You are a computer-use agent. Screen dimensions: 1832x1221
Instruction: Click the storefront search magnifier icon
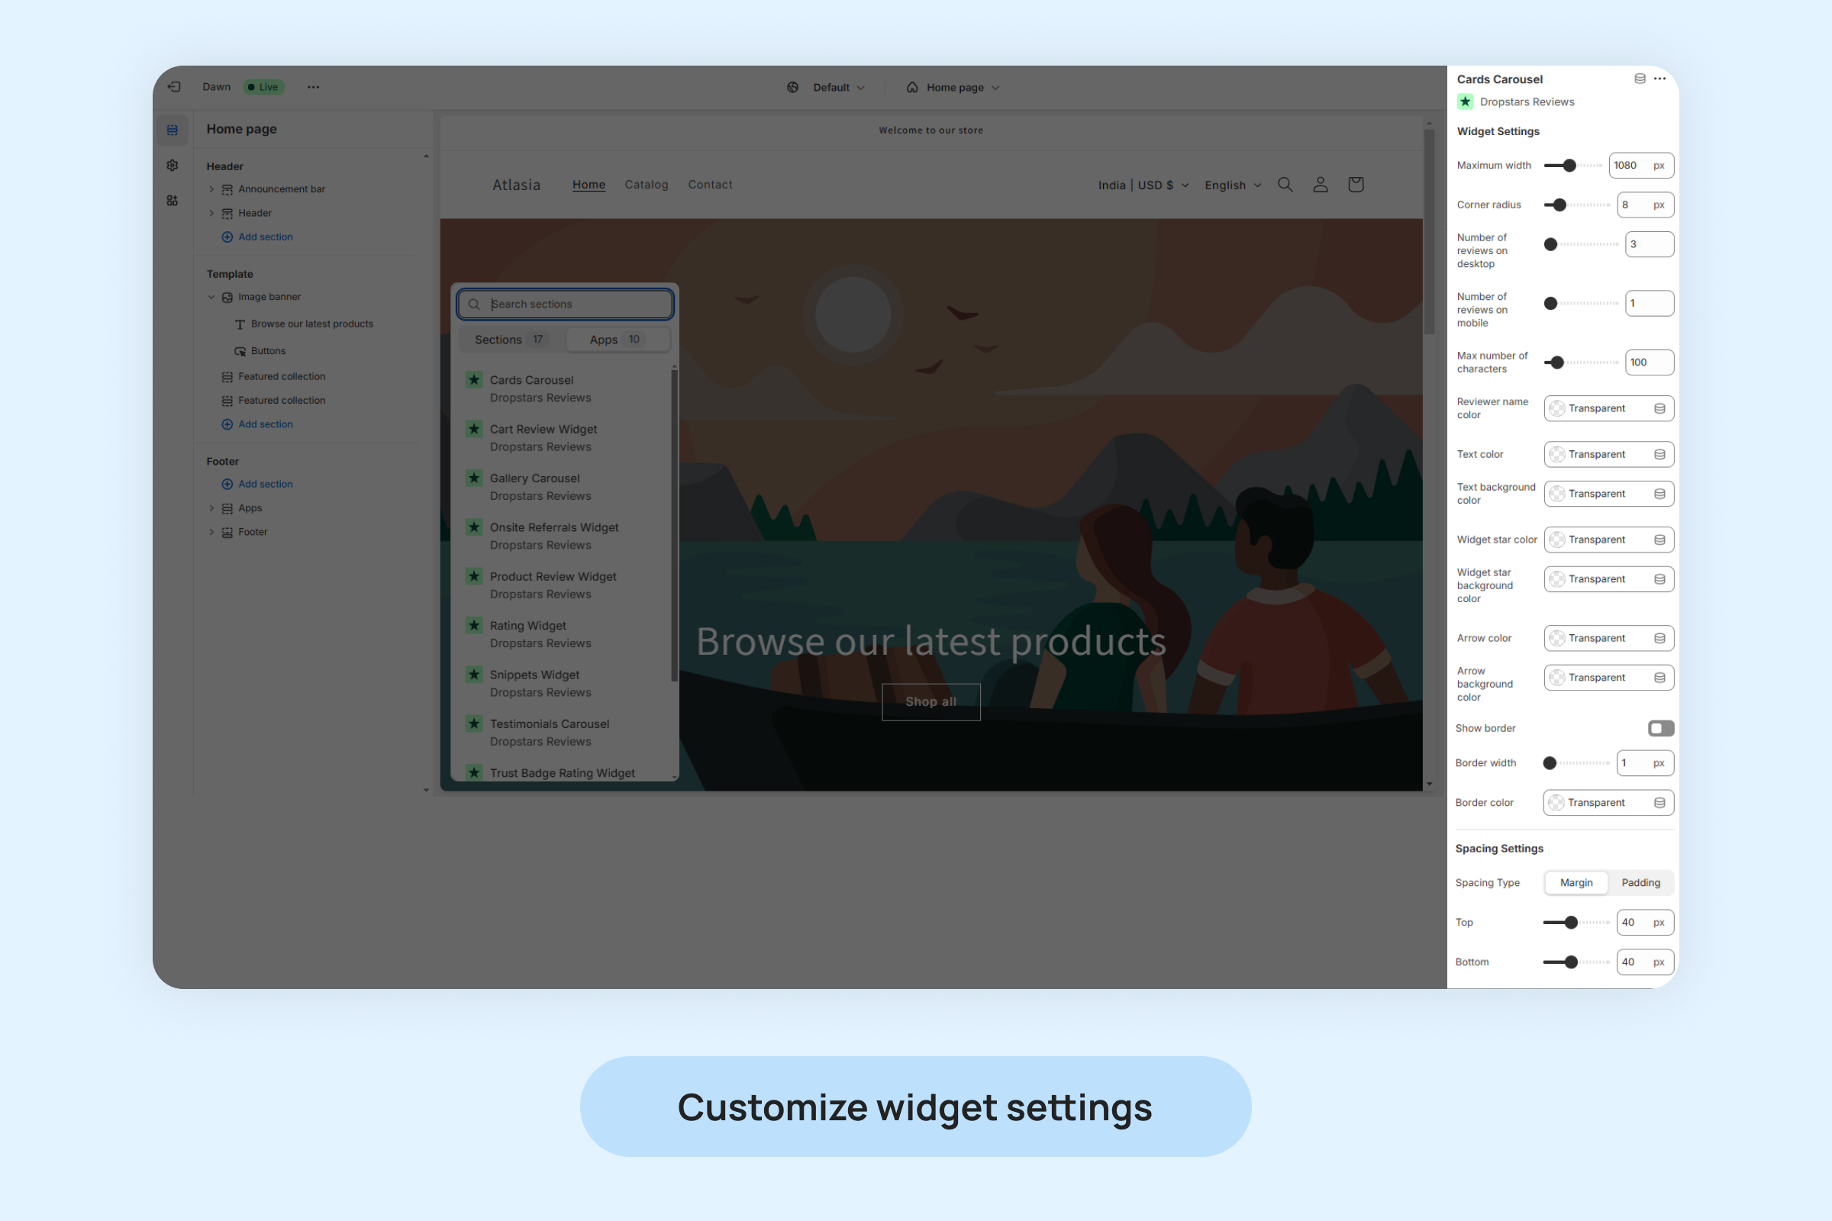click(x=1285, y=185)
